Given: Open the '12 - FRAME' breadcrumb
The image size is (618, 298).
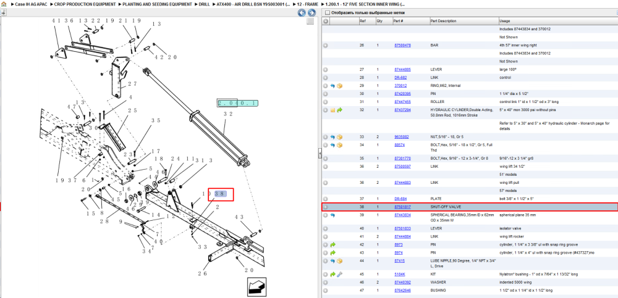Looking at the screenshot, I should click(307, 4).
